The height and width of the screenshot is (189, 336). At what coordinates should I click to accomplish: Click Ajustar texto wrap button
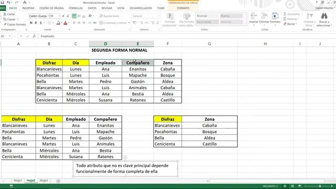coord(109,16)
